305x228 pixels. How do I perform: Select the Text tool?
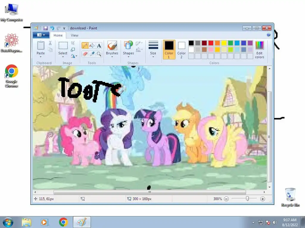99,45
